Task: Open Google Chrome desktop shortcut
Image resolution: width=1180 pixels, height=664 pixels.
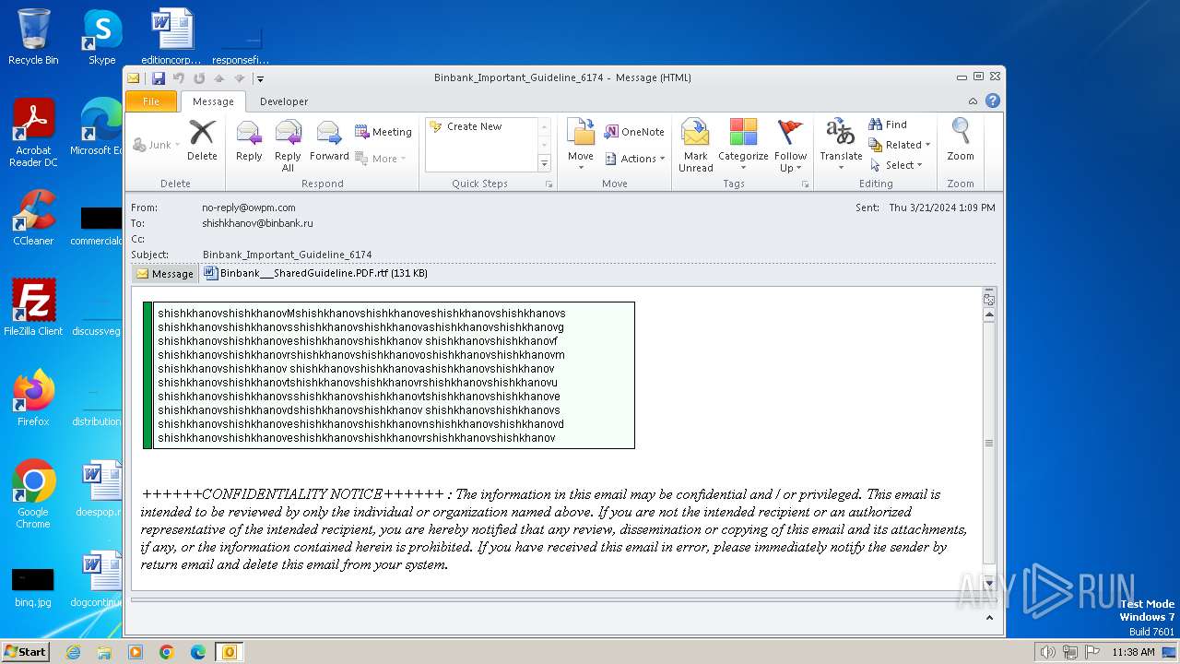Action: point(33,494)
